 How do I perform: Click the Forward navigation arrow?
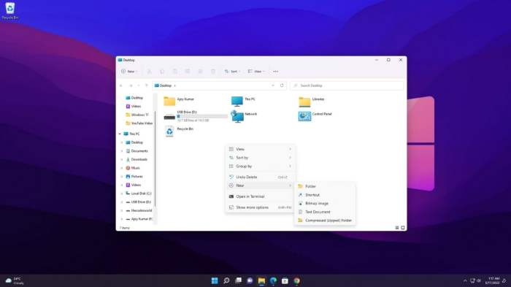[x=131, y=85]
